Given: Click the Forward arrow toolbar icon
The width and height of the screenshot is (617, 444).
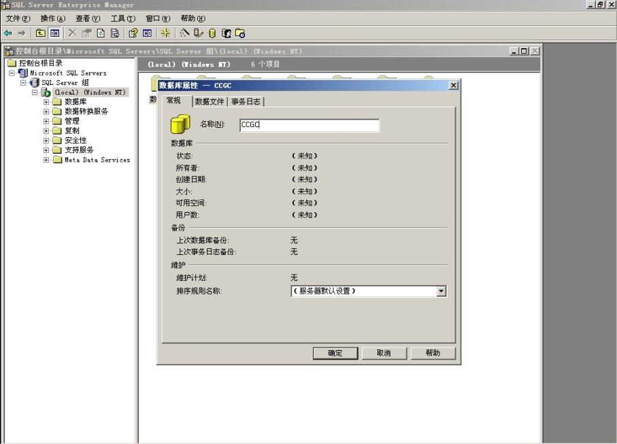Looking at the screenshot, I should (x=22, y=33).
